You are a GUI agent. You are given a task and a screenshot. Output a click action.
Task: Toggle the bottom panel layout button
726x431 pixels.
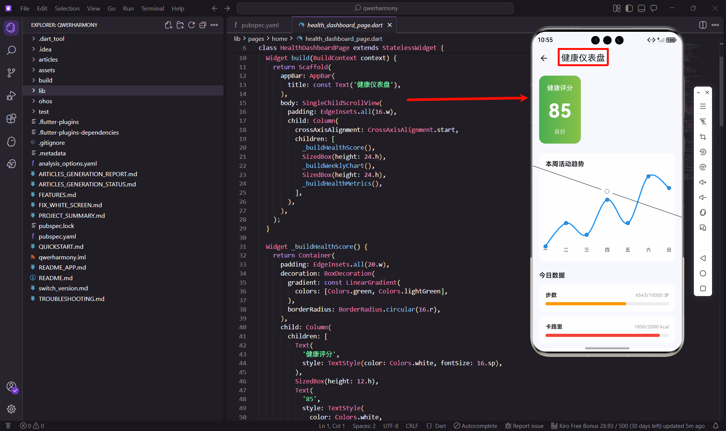(x=641, y=8)
